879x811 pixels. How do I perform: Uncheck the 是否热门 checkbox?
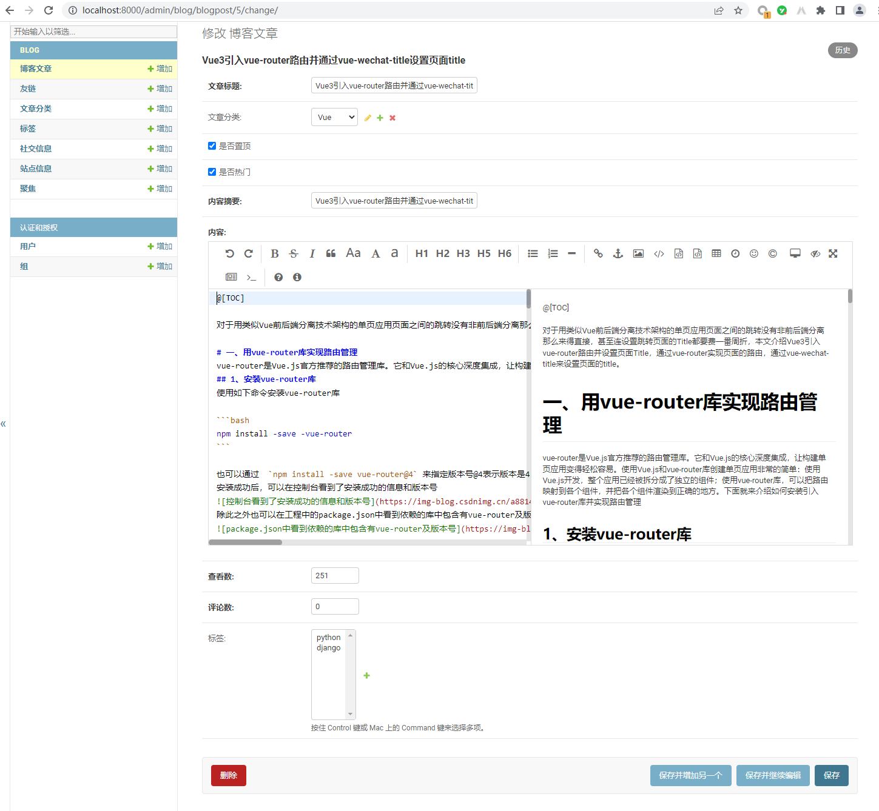click(x=212, y=172)
